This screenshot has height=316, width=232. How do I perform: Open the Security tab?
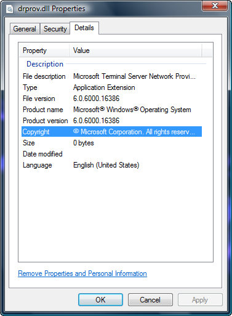(55, 29)
